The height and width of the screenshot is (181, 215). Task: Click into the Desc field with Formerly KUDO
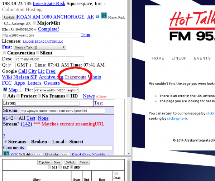pyautogui.click(x=49, y=59)
